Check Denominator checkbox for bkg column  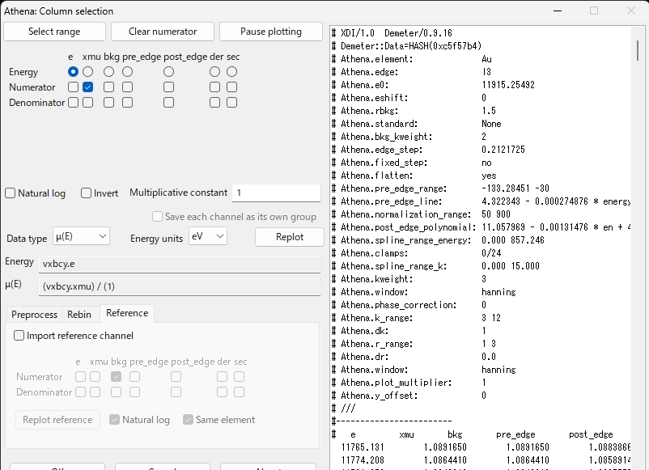point(109,102)
